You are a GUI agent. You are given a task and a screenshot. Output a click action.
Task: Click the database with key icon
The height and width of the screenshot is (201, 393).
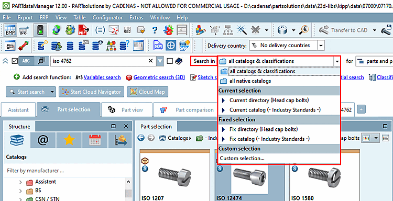point(42,46)
